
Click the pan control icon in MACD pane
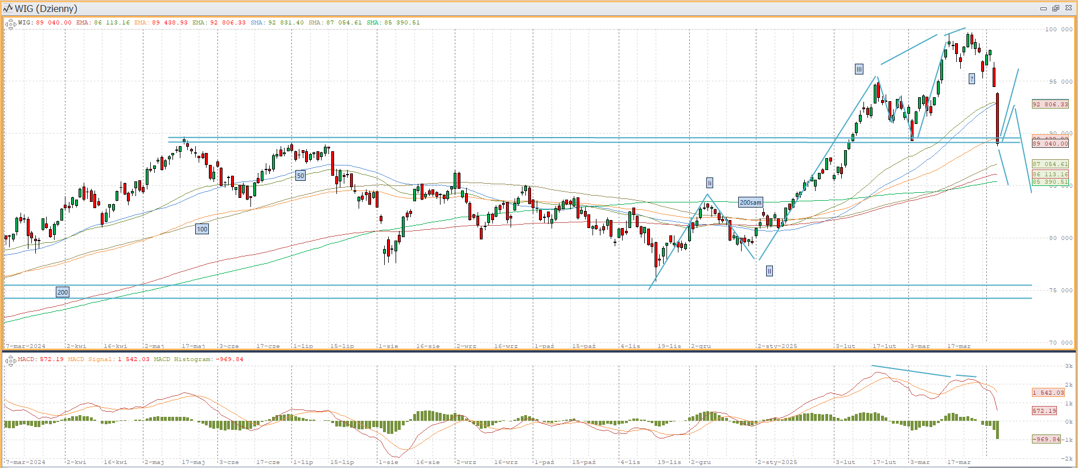point(10,361)
